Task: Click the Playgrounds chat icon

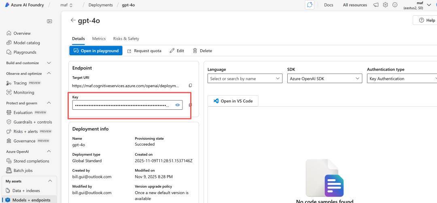Action: click(9, 52)
